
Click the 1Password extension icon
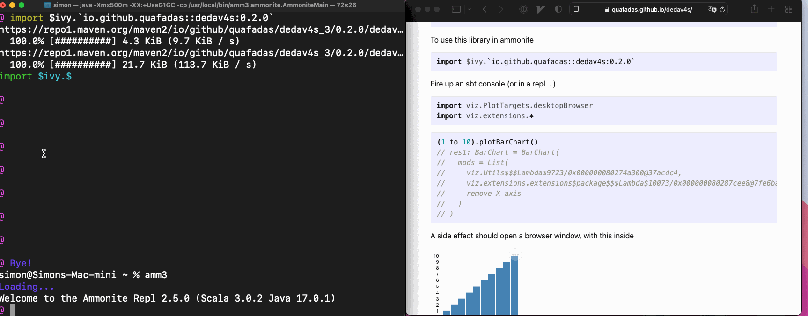[x=523, y=9]
